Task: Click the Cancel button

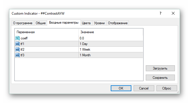Action: (144, 88)
